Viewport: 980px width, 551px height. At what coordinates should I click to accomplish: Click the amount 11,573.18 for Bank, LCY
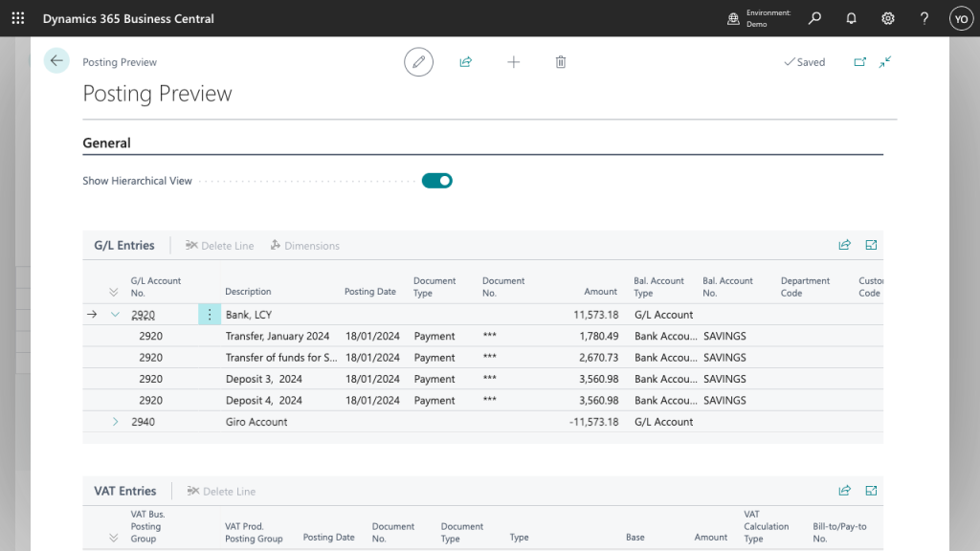595,314
